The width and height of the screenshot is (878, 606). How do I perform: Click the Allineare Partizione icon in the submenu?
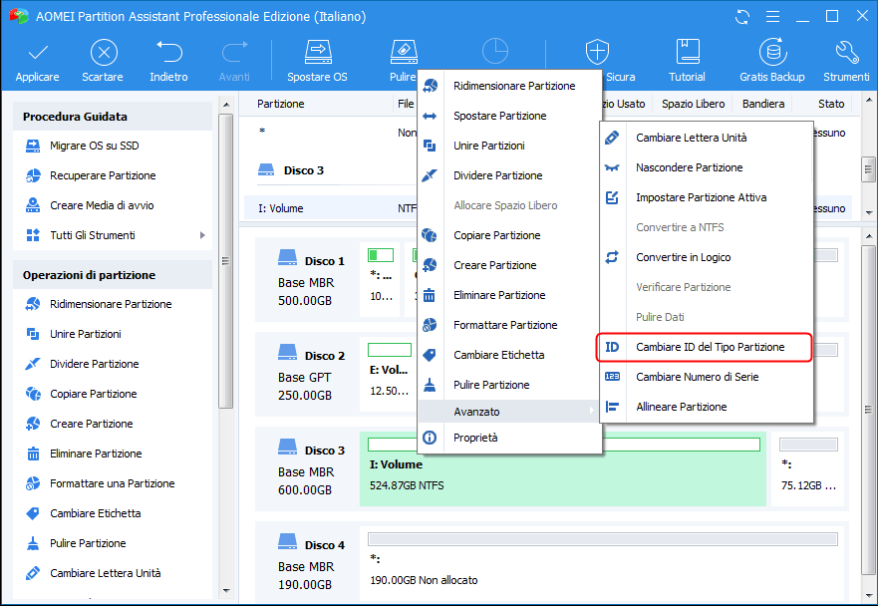[x=612, y=408]
